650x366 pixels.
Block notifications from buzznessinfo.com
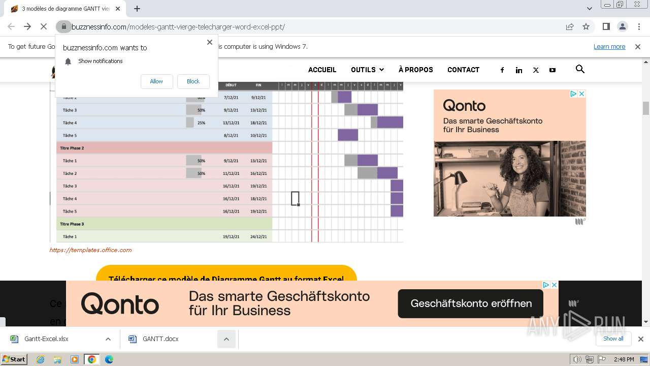click(x=193, y=81)
